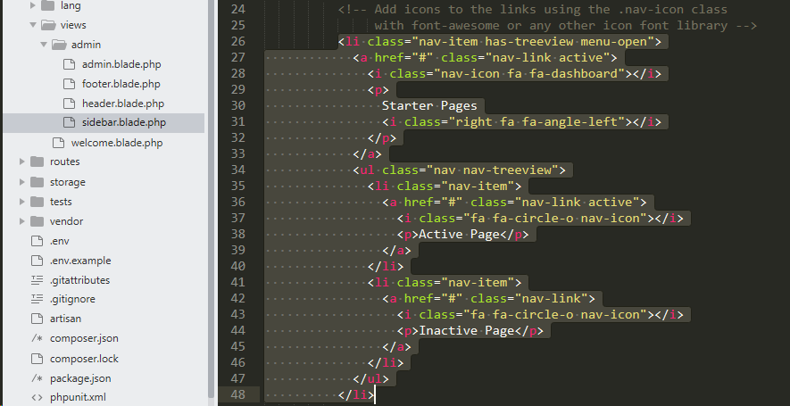Expand the routes folder arrow
Viewport: 790px width, 406px height.
point(21,162)
